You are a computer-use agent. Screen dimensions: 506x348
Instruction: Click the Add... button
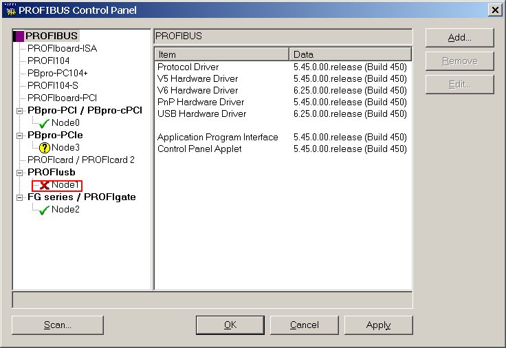(x=459, y=38)
